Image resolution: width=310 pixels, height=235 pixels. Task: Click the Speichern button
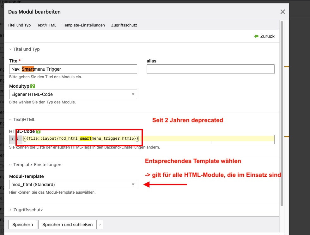point(22,225)
